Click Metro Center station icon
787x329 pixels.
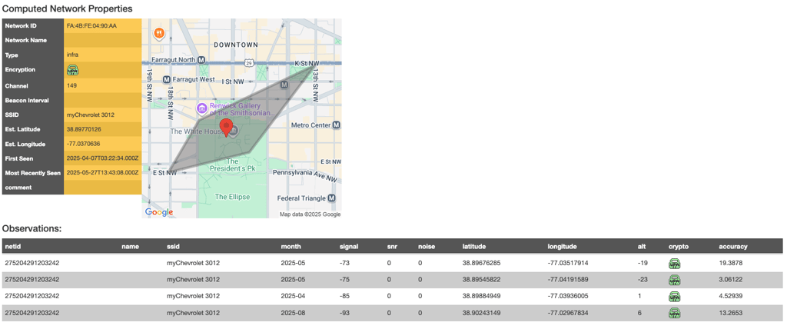(x=337, y=125)
